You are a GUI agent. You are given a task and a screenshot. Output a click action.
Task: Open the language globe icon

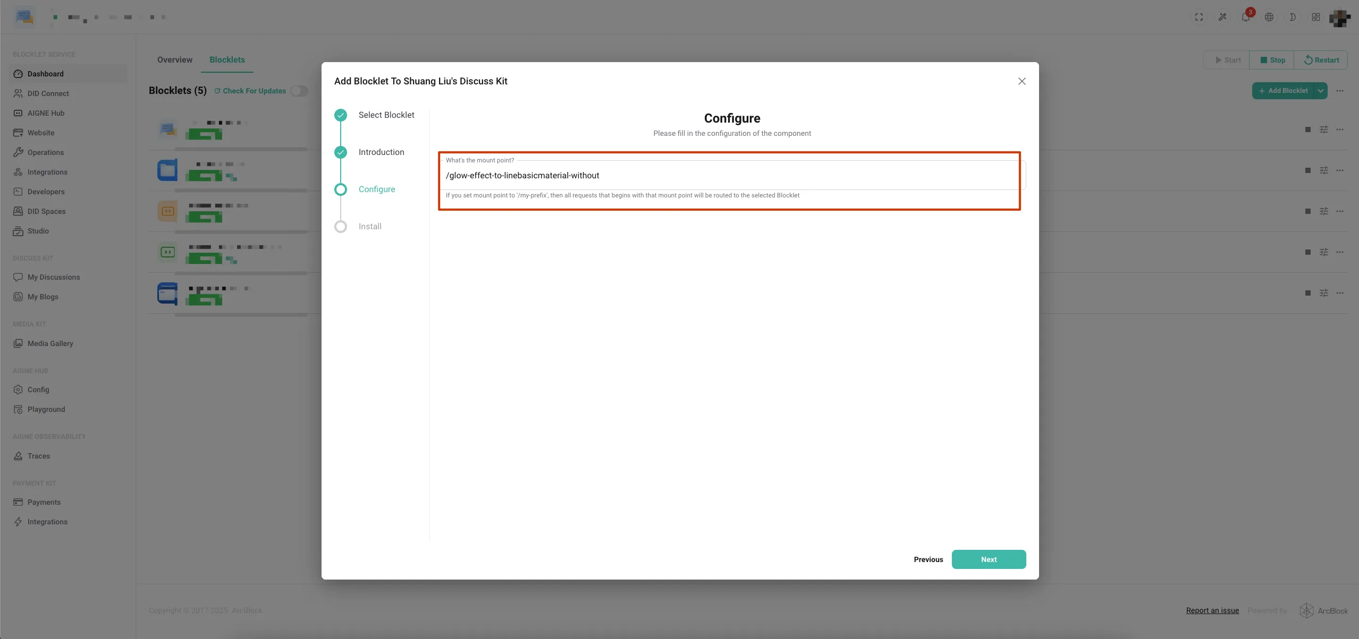[1269, 17]
